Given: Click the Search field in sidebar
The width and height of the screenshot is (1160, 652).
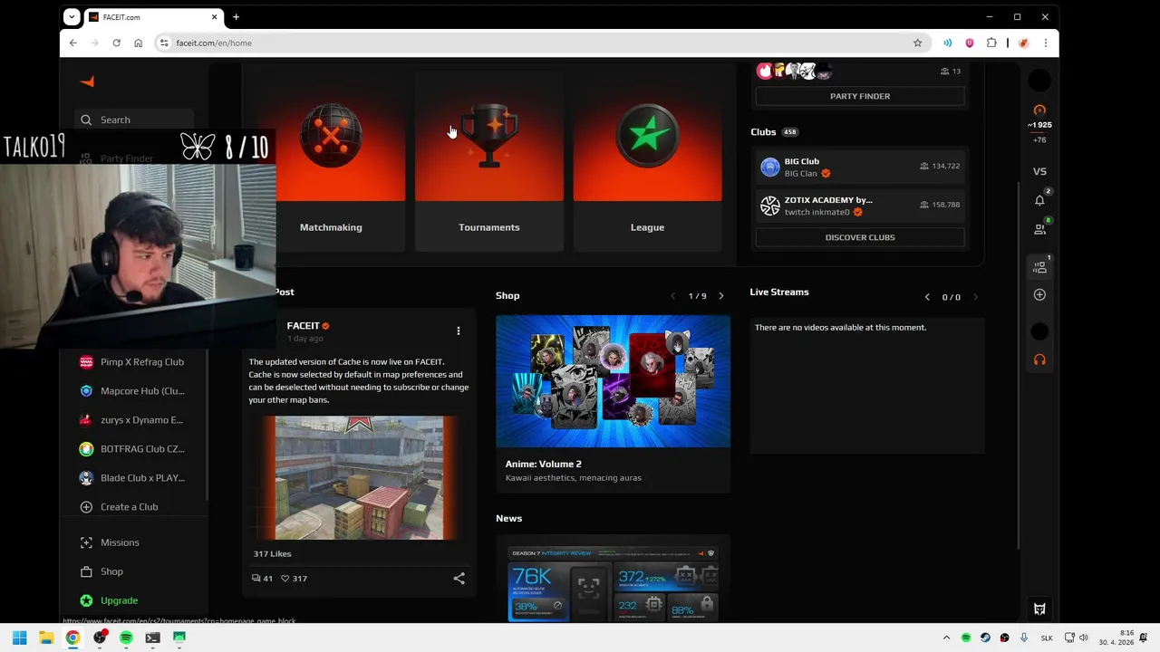Looking at the screenshot, I should 134,120.
